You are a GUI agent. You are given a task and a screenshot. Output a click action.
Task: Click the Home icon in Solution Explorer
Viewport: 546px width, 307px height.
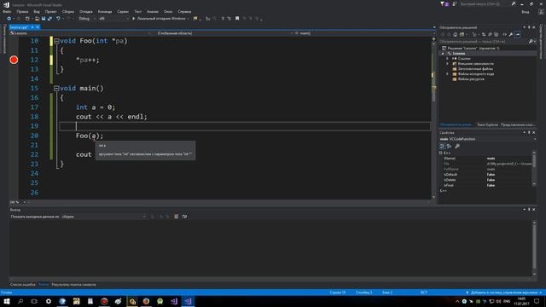pyautogui.click(x=455, y=34)
